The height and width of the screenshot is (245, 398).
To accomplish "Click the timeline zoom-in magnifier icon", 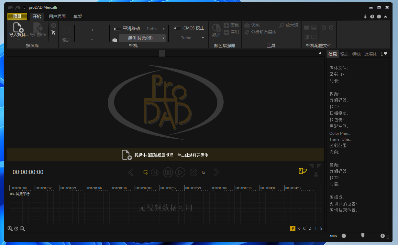I will point(10,229).
